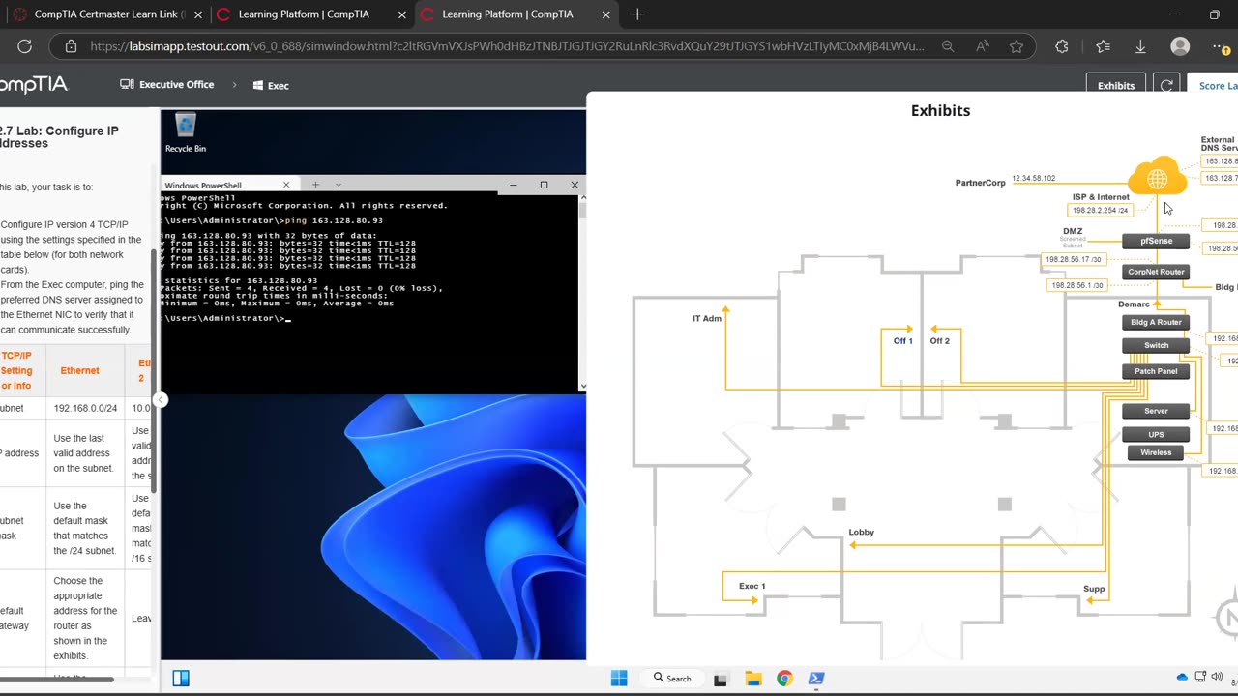Refresh the browser page

[25, 46]
